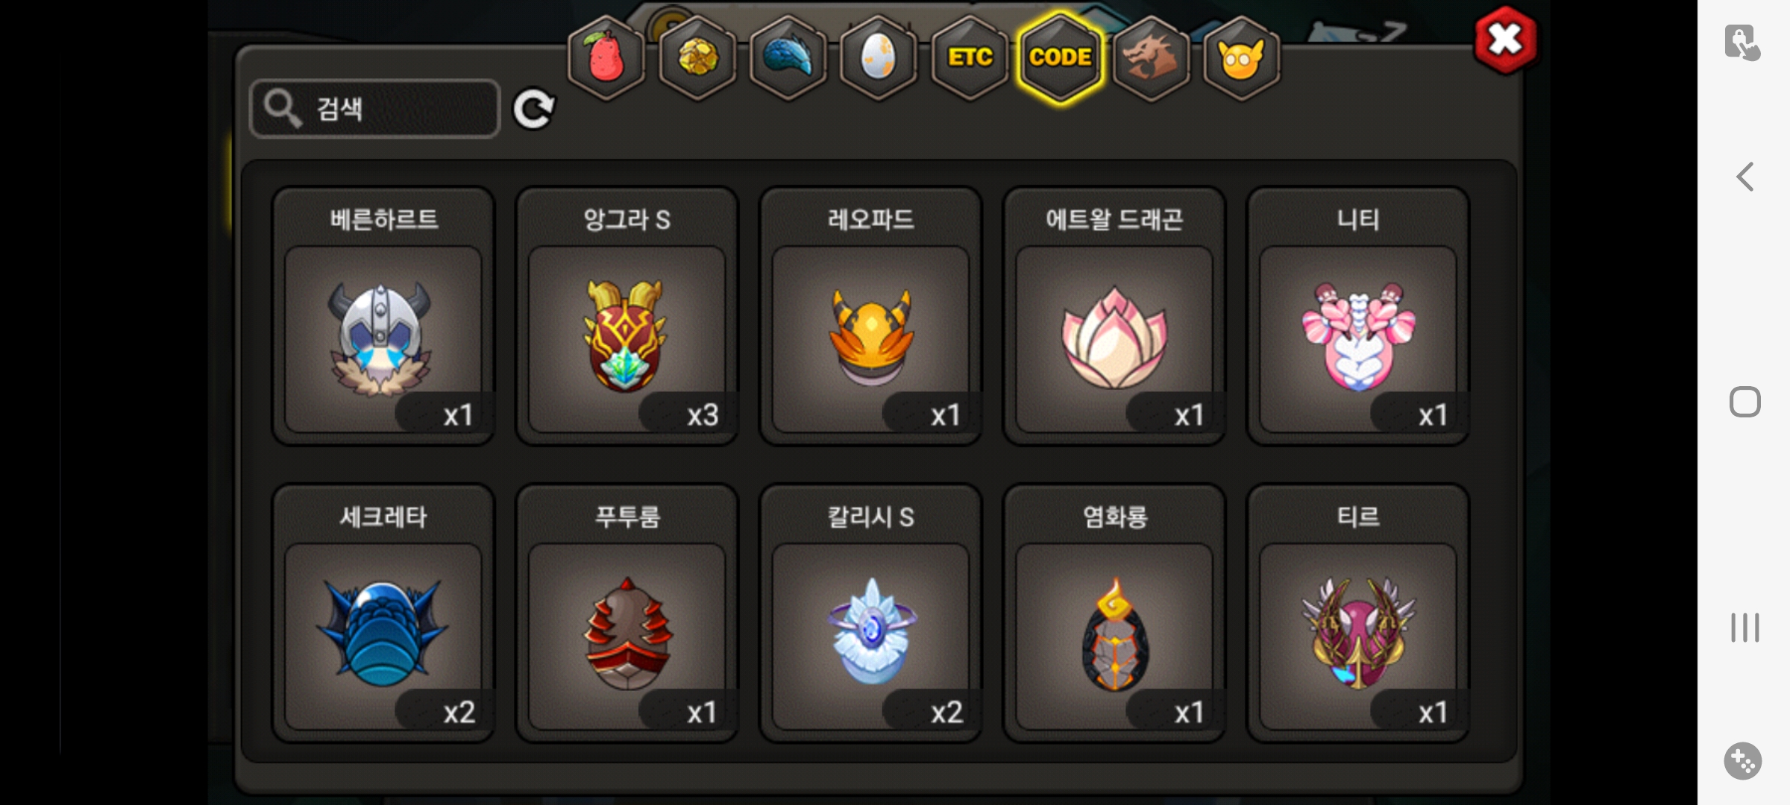
Task: Select the 에트왈 드래곤 lotus egg
Action: coord(1114,316)
